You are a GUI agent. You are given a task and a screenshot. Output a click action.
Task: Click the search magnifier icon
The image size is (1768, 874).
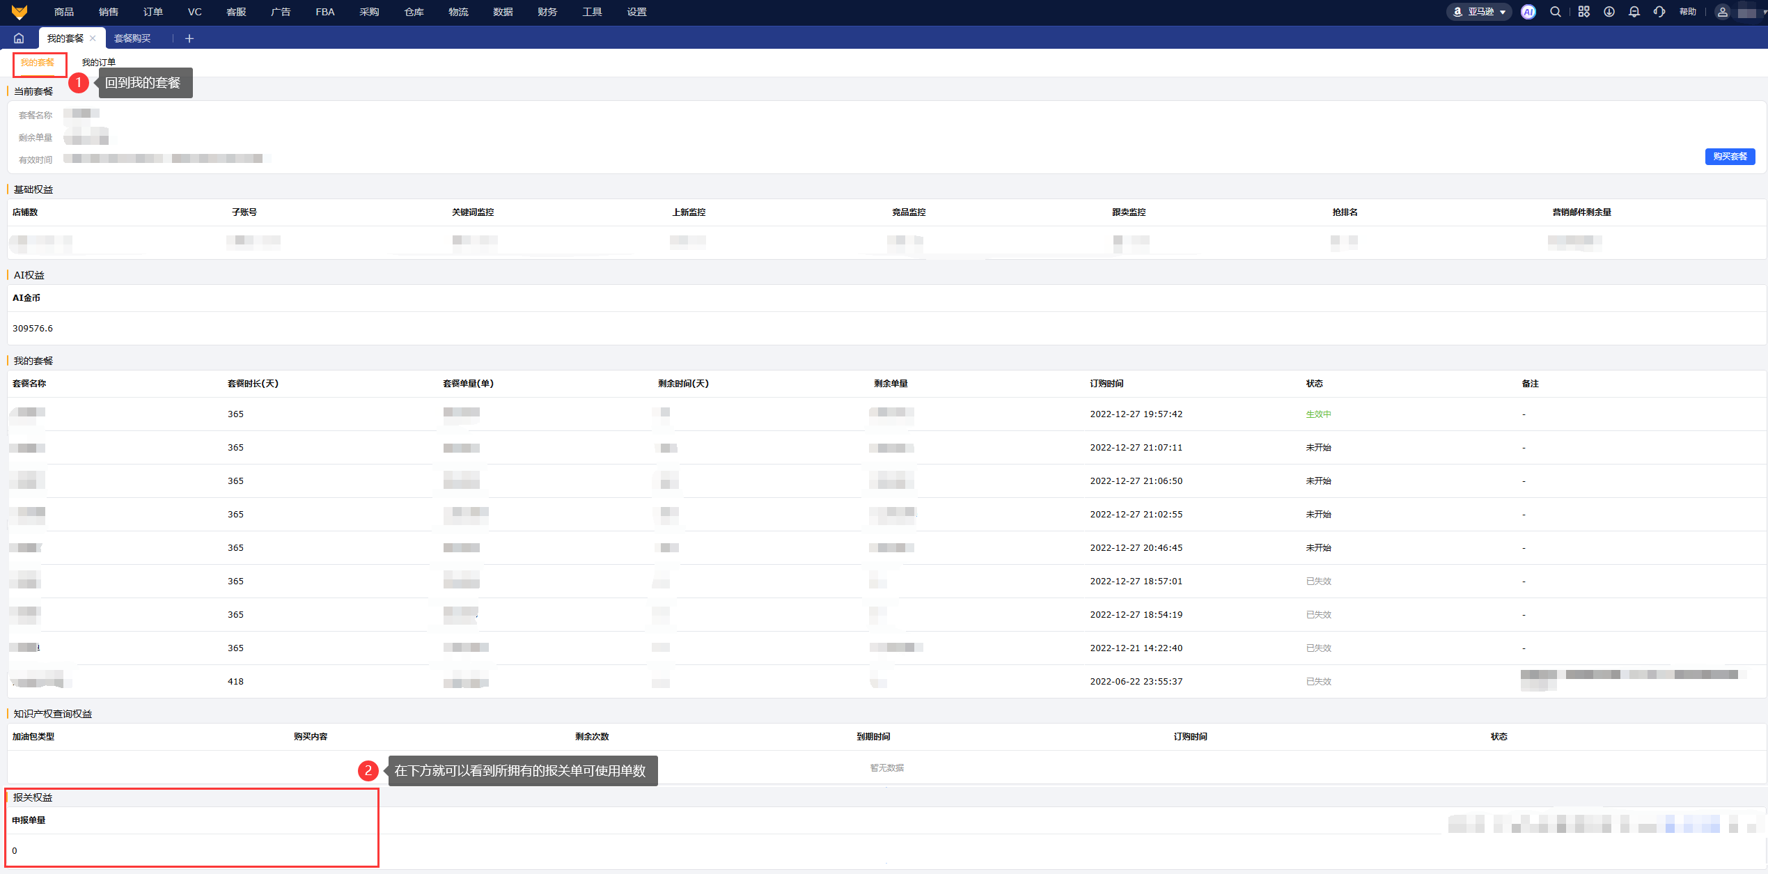point(1556,12)
